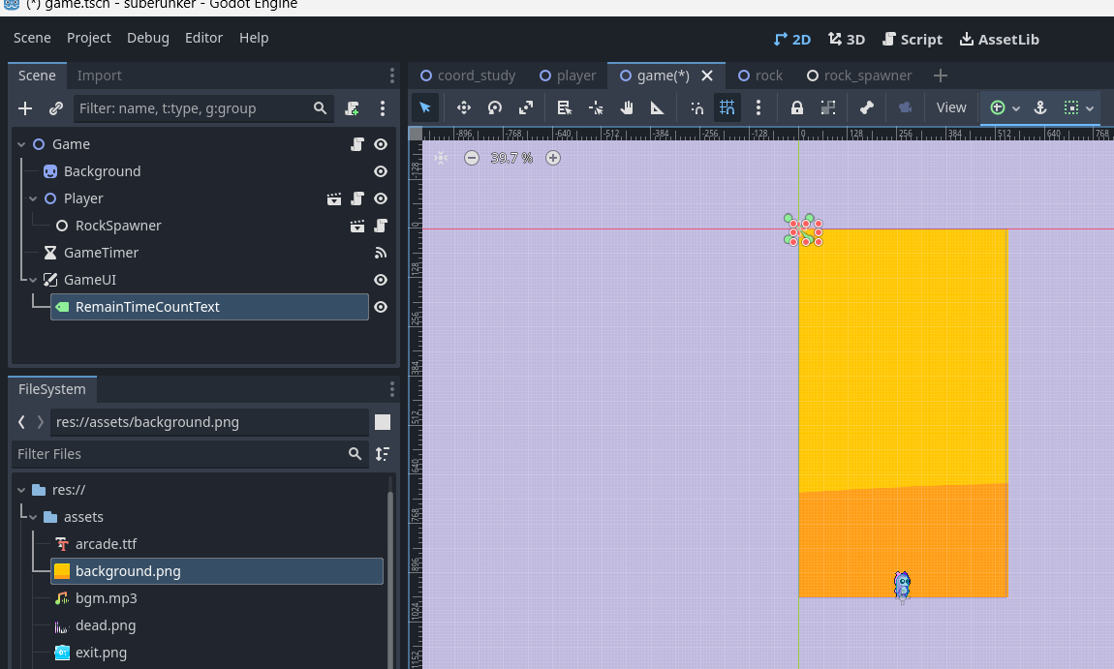Open the RockSpawner node's attached script
The width and height of the screenshot is (1114, 669).
(x=381, y=226)
